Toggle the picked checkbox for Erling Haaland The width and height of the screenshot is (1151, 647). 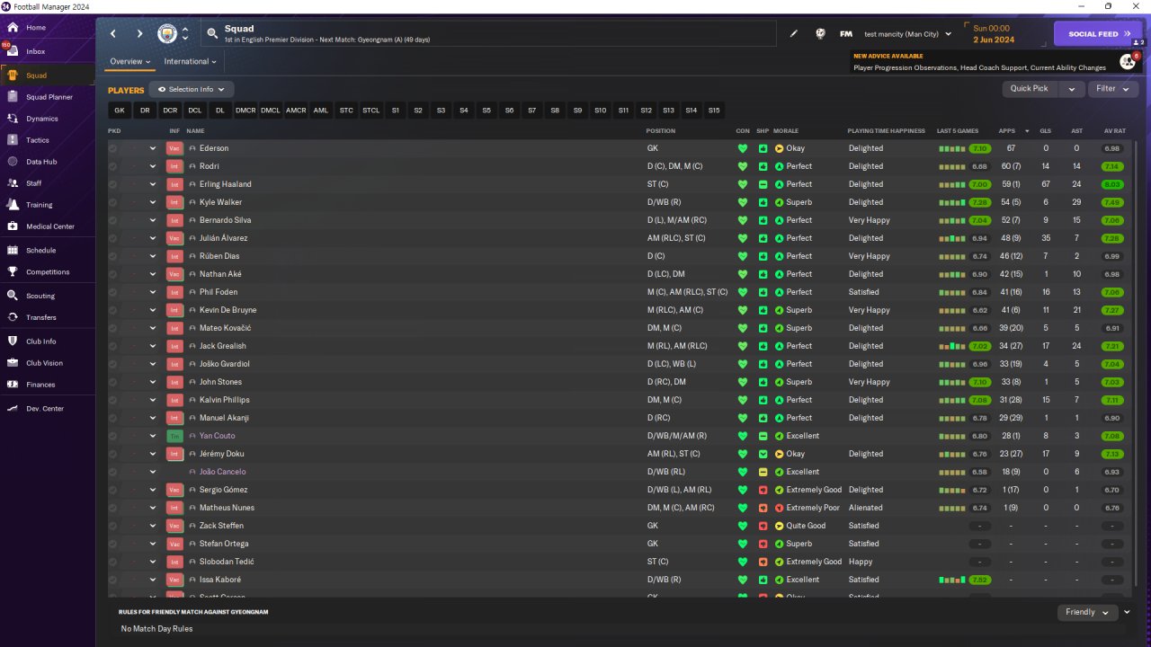click(112, 184)
